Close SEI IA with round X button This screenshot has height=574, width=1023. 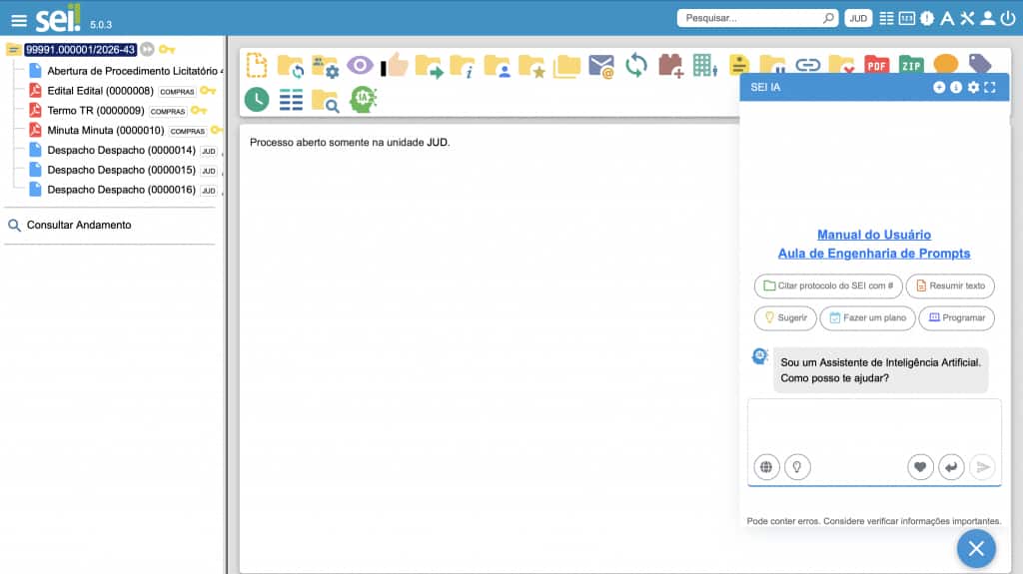pos(976,549)
